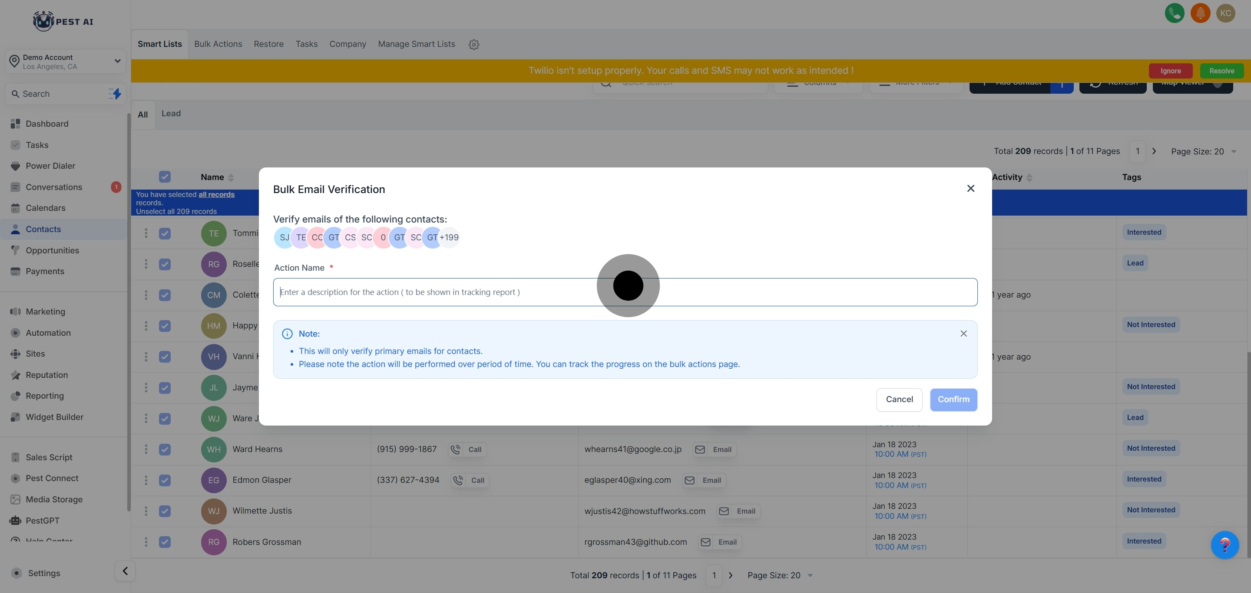Click the green phone dialer icon

point(1174,13)
